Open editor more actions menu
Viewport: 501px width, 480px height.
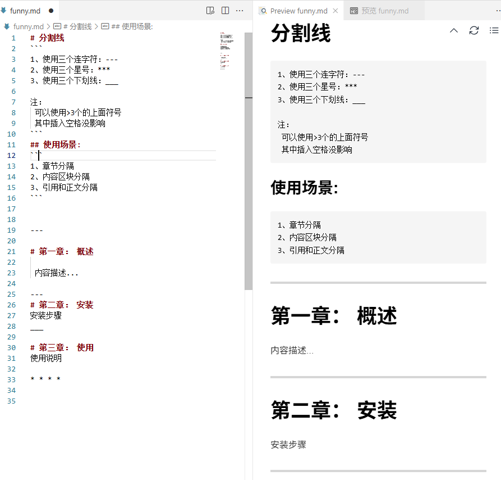240,11
